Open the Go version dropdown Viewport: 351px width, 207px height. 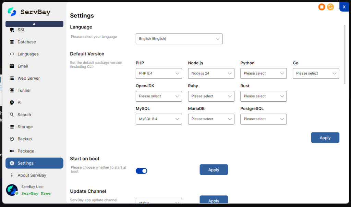(x=316, y=73)
